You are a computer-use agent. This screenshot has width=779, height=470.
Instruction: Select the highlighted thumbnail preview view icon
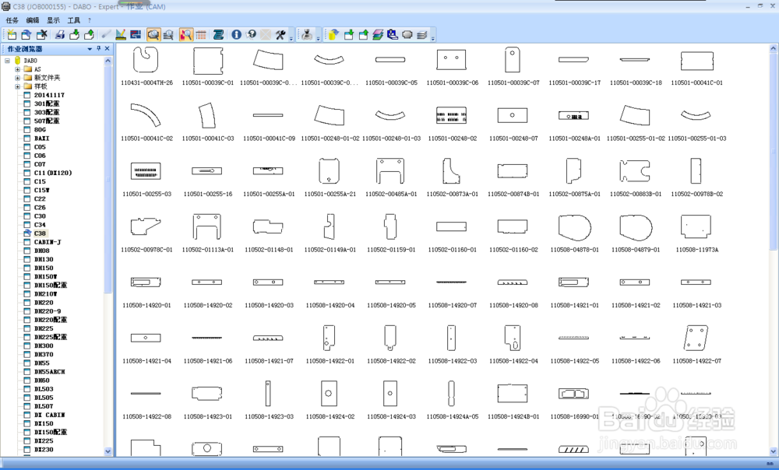click(153, 34)
